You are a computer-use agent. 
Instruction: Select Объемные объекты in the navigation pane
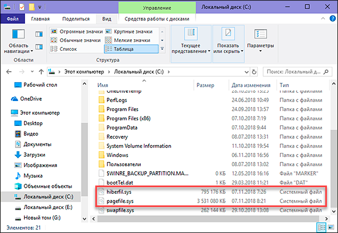coord(43,186)
